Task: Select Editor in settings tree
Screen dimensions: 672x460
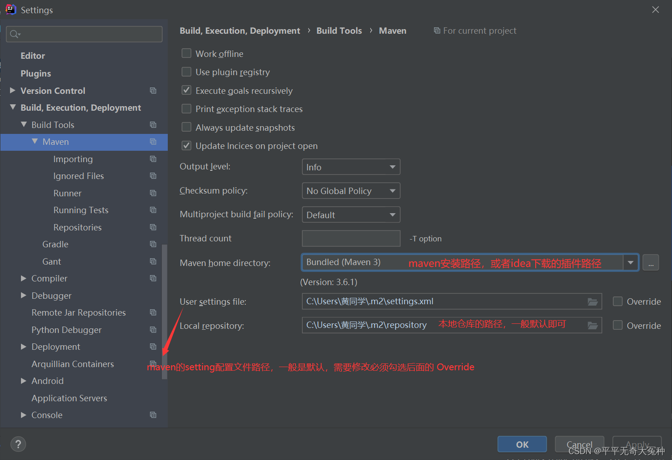Action: click(33, 56)
